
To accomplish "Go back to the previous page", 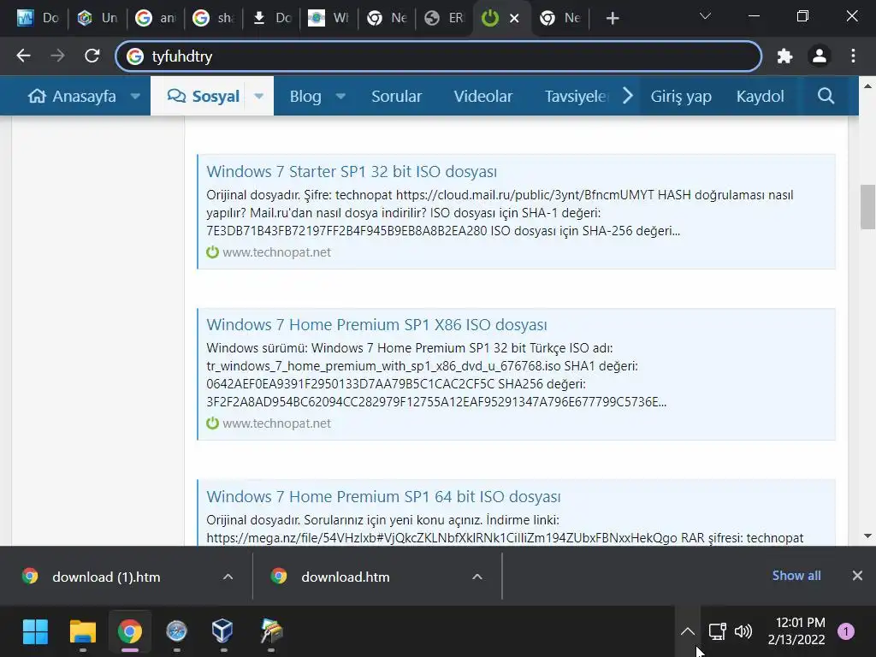I will click(x=23, y=56).
